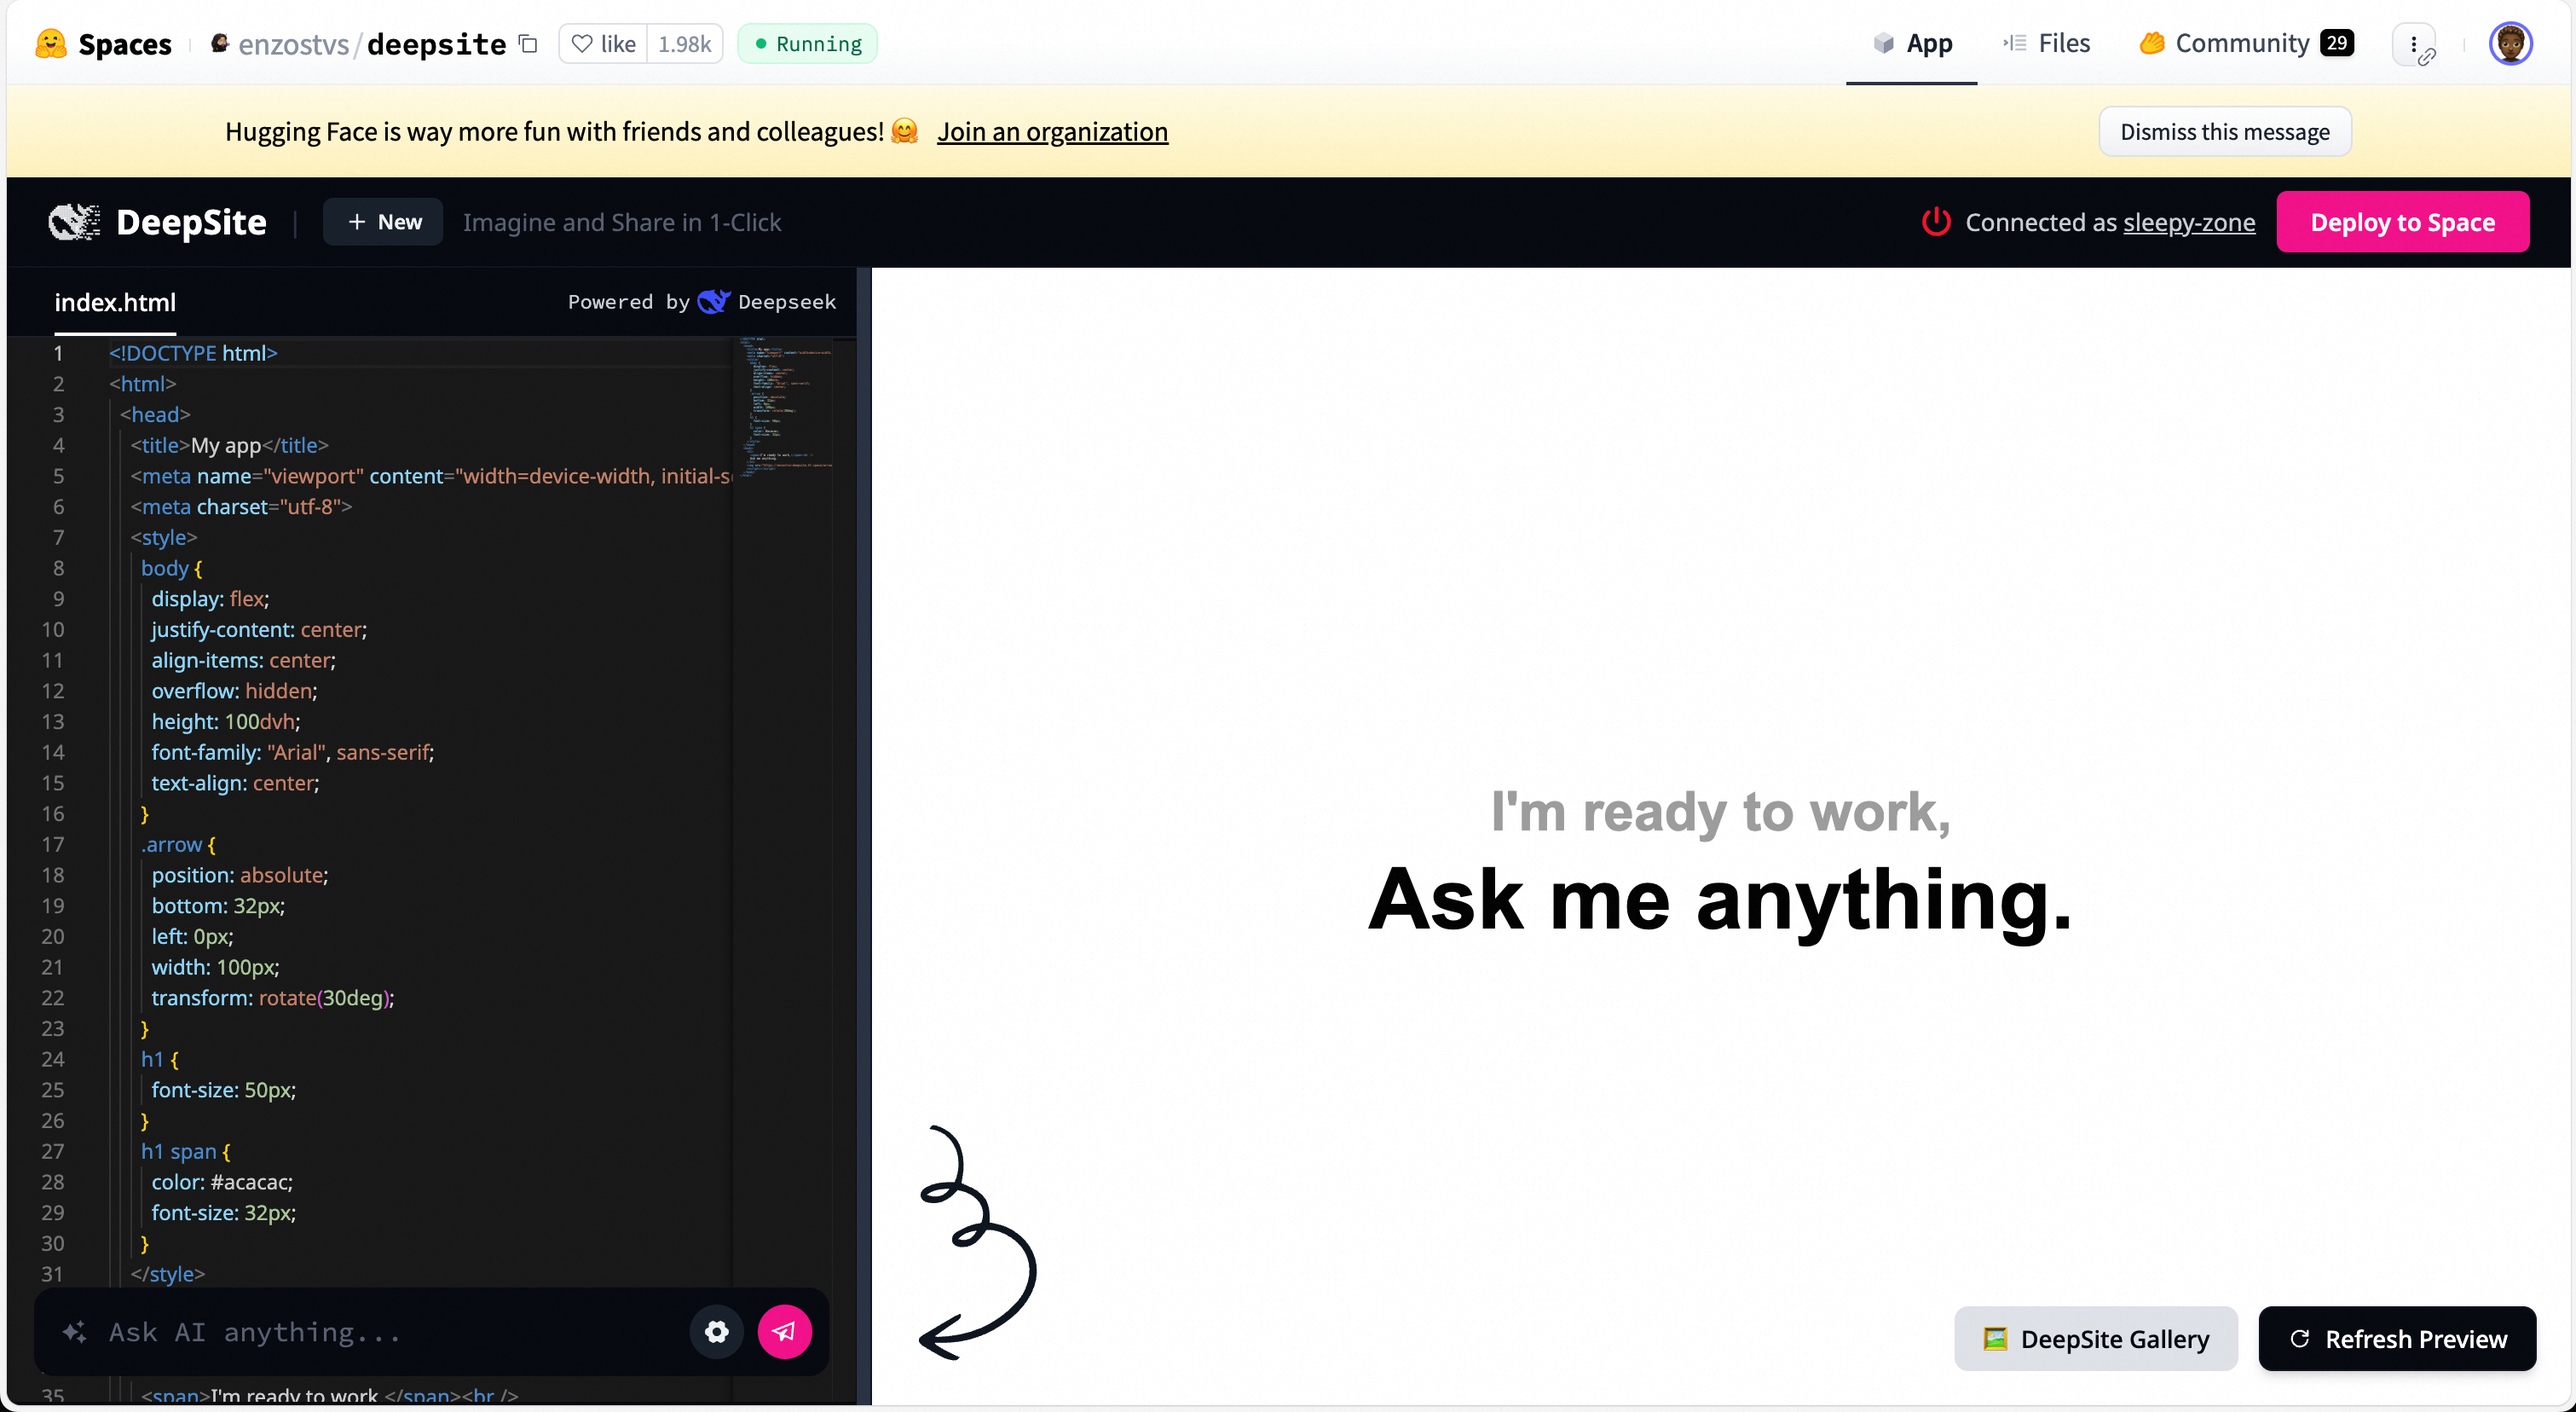
Task: Click Deploy to Space button
Action: click(2402, 222)
